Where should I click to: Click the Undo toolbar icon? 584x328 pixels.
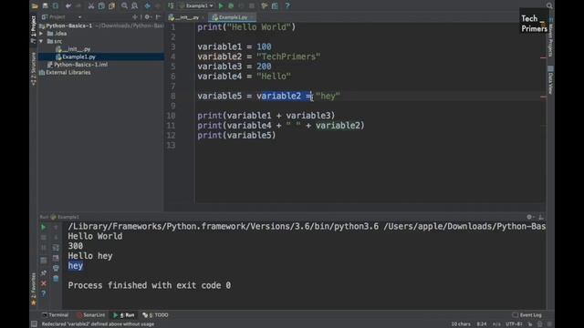coord(68,6)
